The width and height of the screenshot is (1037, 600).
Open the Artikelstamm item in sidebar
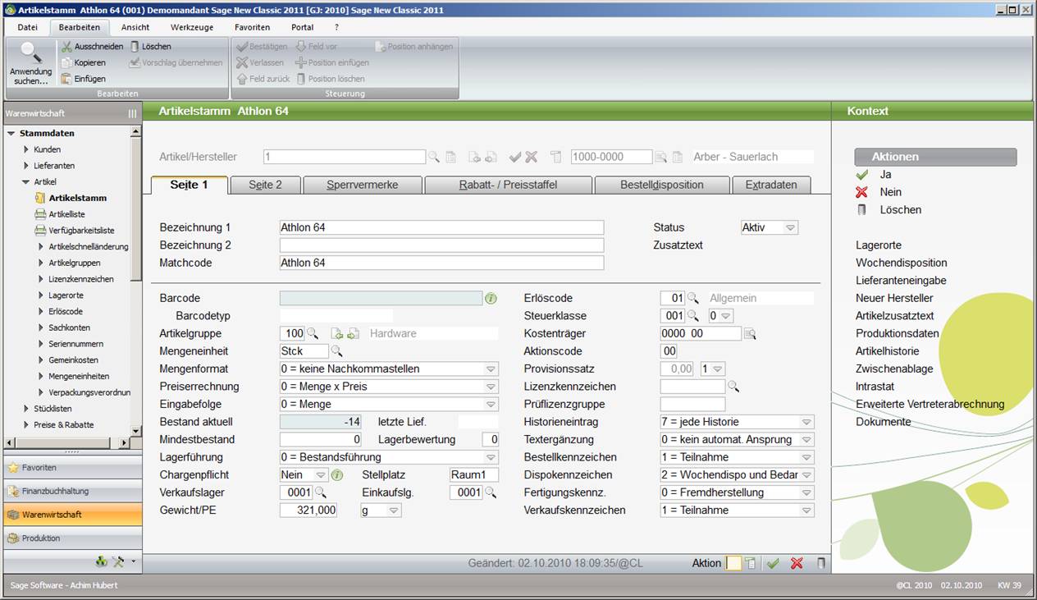point(71,198)
